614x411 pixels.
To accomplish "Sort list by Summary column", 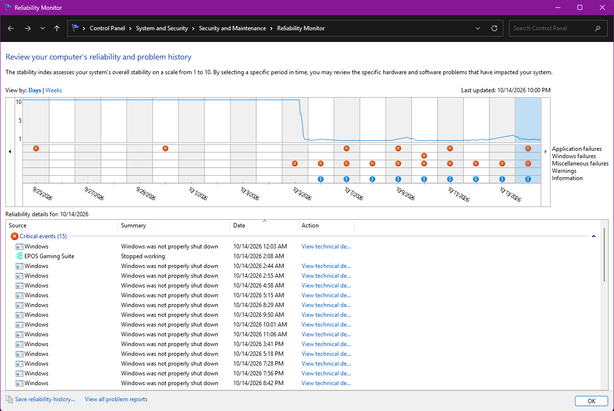I will point(174,226).
